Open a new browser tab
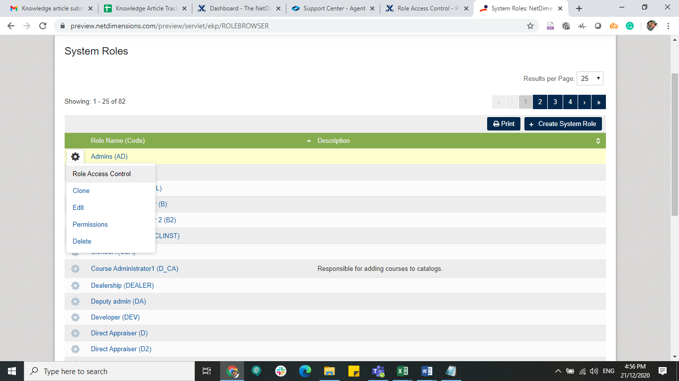 click(579, 8)
